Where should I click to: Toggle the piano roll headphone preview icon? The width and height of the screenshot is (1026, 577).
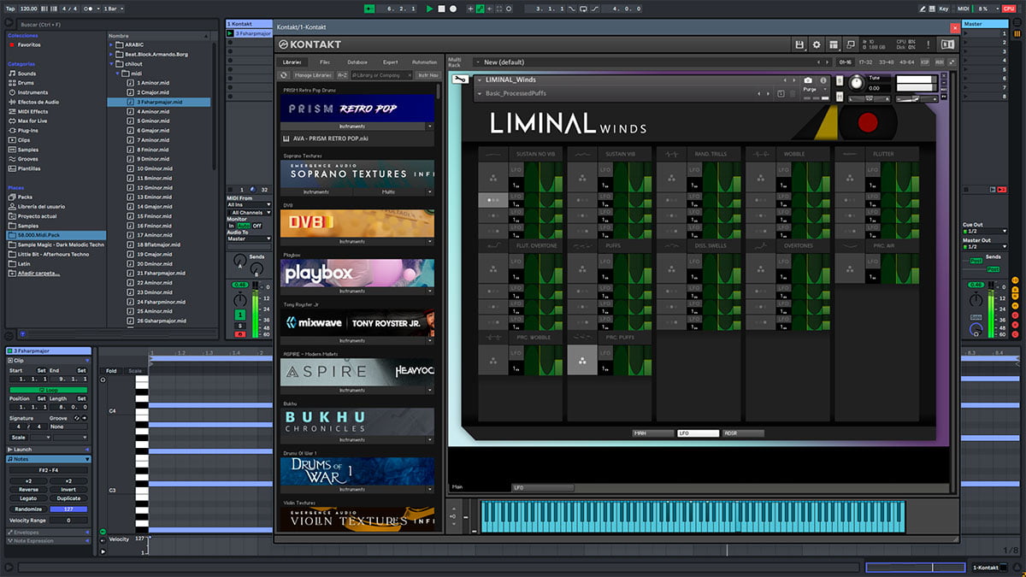[x=103, y=380]
